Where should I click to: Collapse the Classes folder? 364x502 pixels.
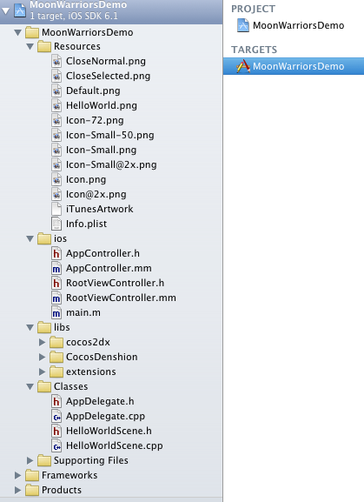30,387
